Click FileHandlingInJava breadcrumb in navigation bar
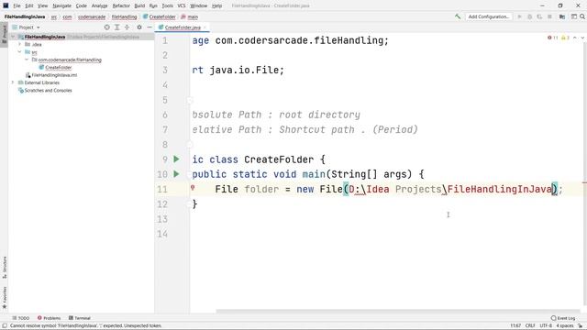This screenshot has width=587, height=330. click(x=25, y=16)
